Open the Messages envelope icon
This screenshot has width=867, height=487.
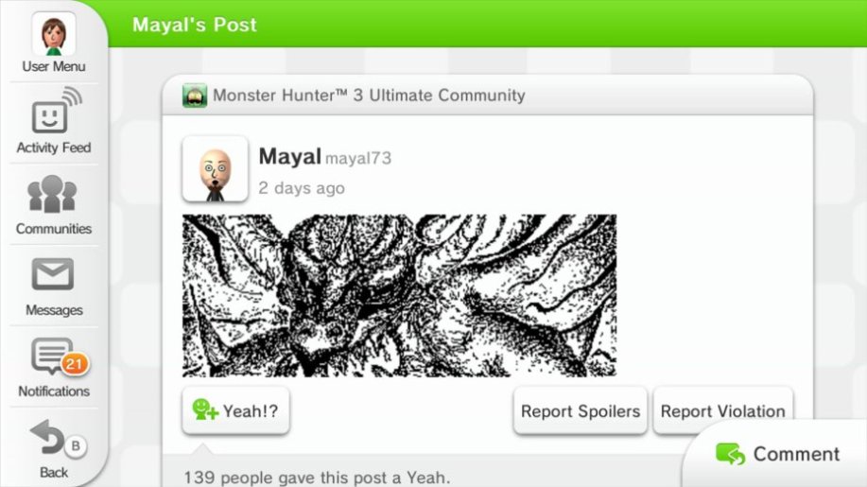tap(53, 273)
